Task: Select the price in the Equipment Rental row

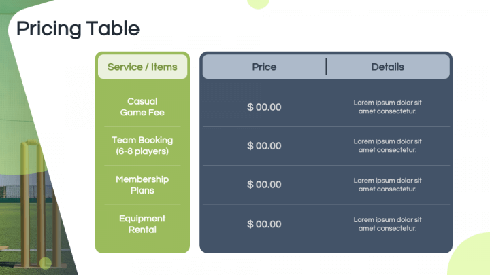Action: [x=264, y=224]
